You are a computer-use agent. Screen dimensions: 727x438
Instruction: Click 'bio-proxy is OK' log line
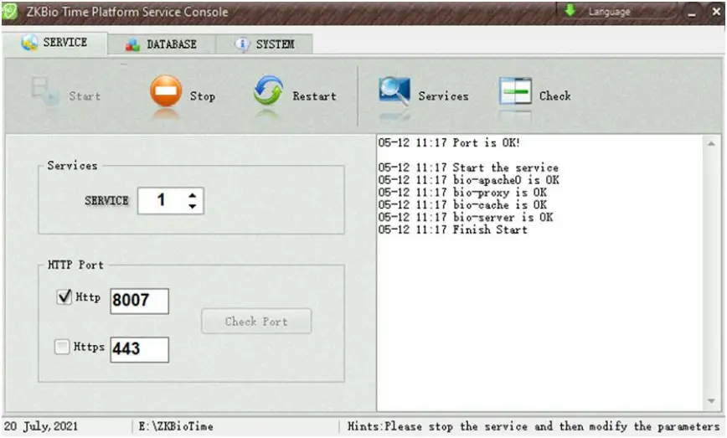coord(462,193)
